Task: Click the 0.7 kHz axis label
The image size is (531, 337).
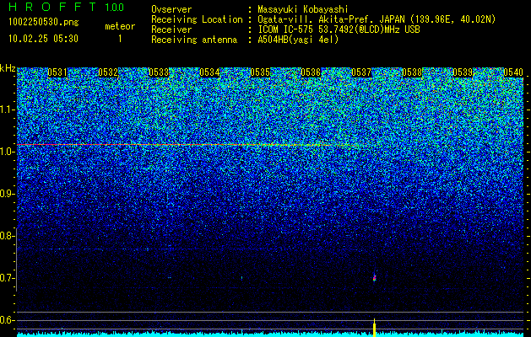Action: [6, 278]
